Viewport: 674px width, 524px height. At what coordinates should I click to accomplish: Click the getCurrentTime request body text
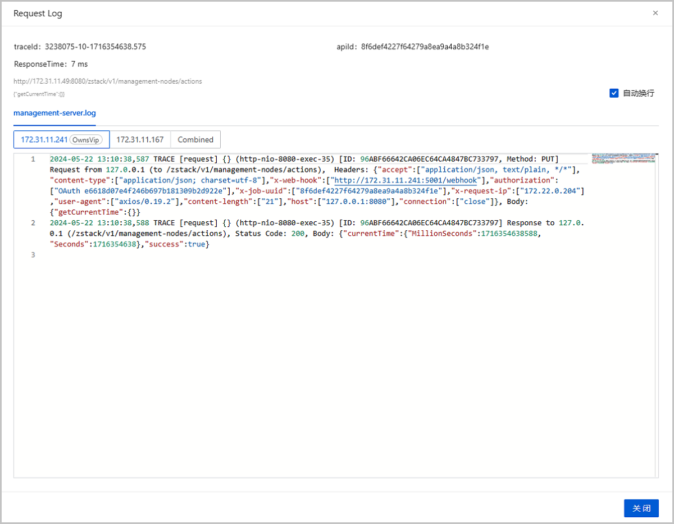click(x=39, y=94)
